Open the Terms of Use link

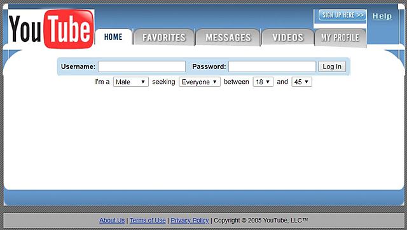tap(148, 220)
